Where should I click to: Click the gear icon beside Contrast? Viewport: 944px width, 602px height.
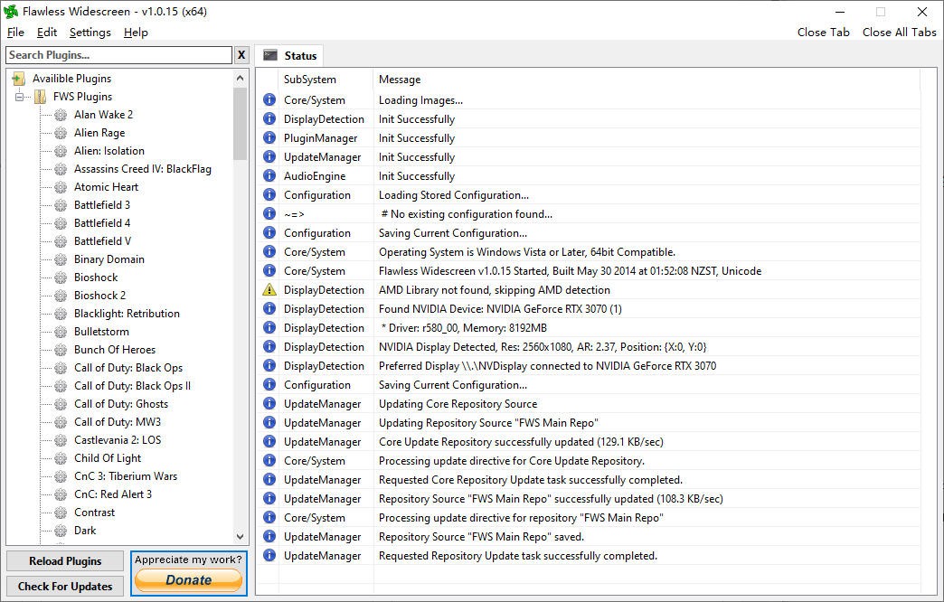click(x=61, y=513)
